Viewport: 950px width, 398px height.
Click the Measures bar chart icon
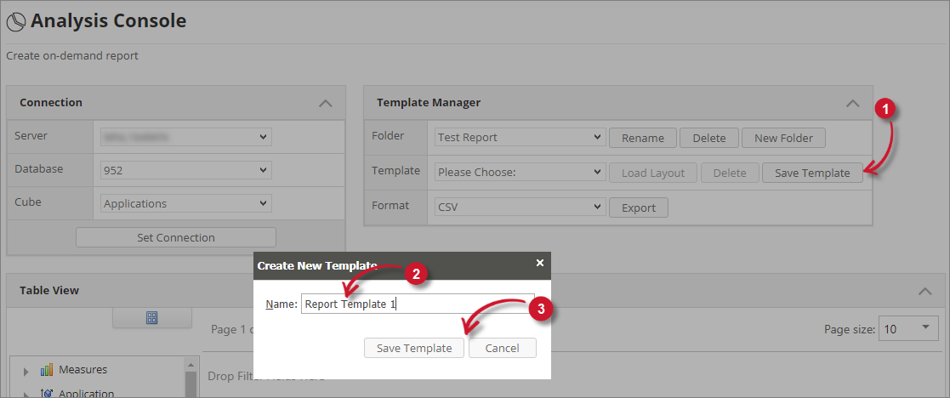pos(47,370)
